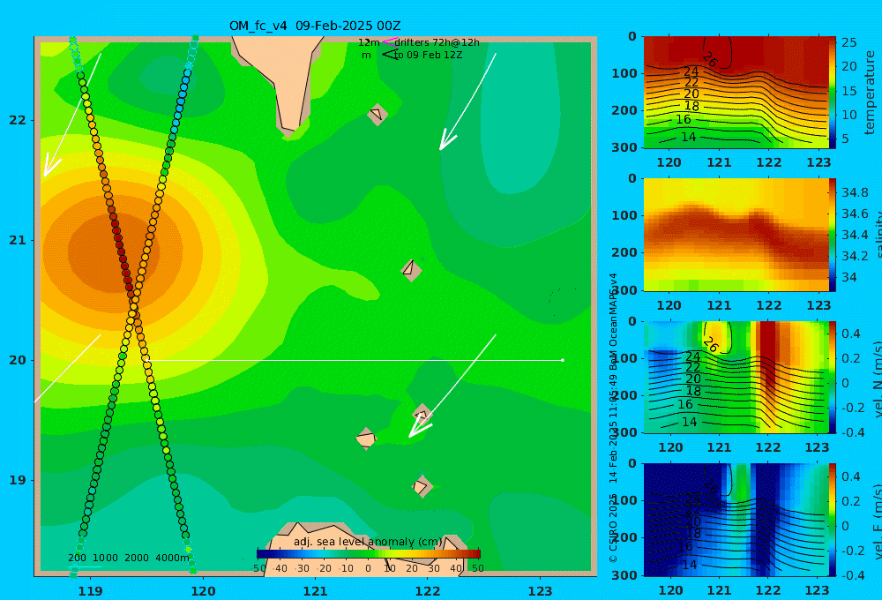
Task: Click the magenta drifter arrow legend symbol
Action: click(389, 42)
